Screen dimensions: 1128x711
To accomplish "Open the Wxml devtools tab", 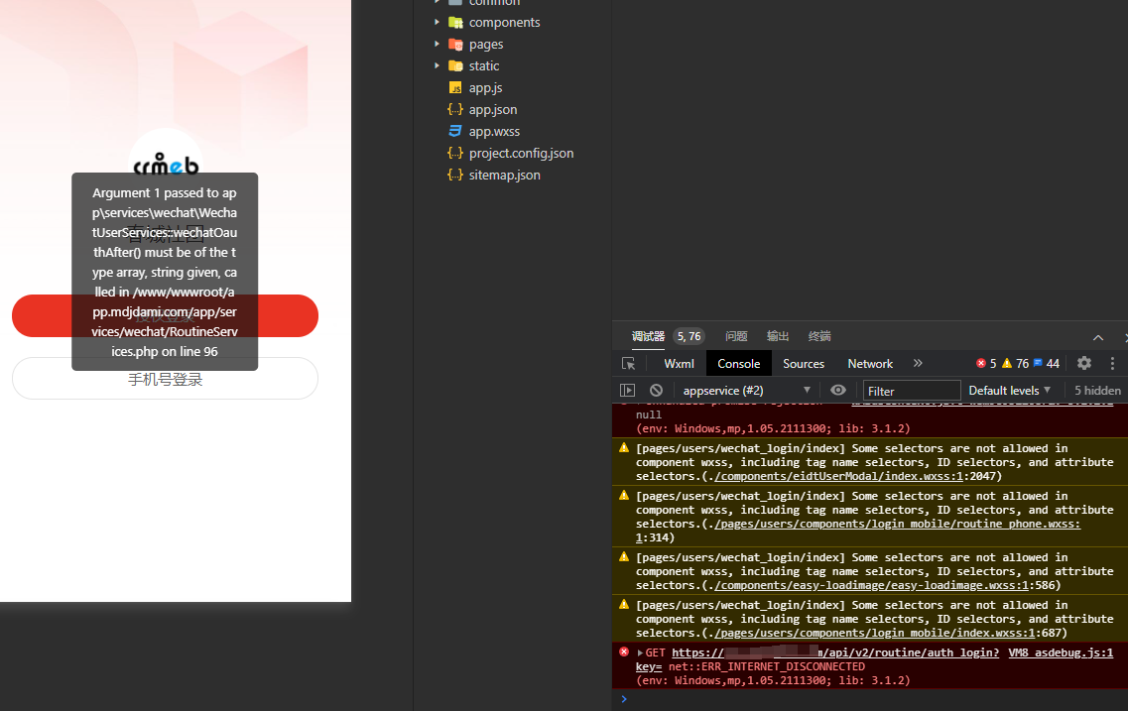I will [680, 364].
